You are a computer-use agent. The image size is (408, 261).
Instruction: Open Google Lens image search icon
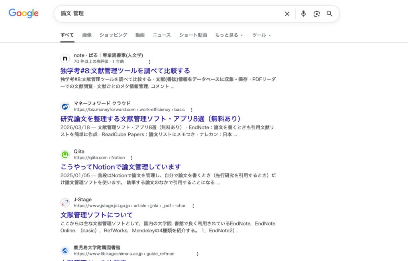coord(316,14)
